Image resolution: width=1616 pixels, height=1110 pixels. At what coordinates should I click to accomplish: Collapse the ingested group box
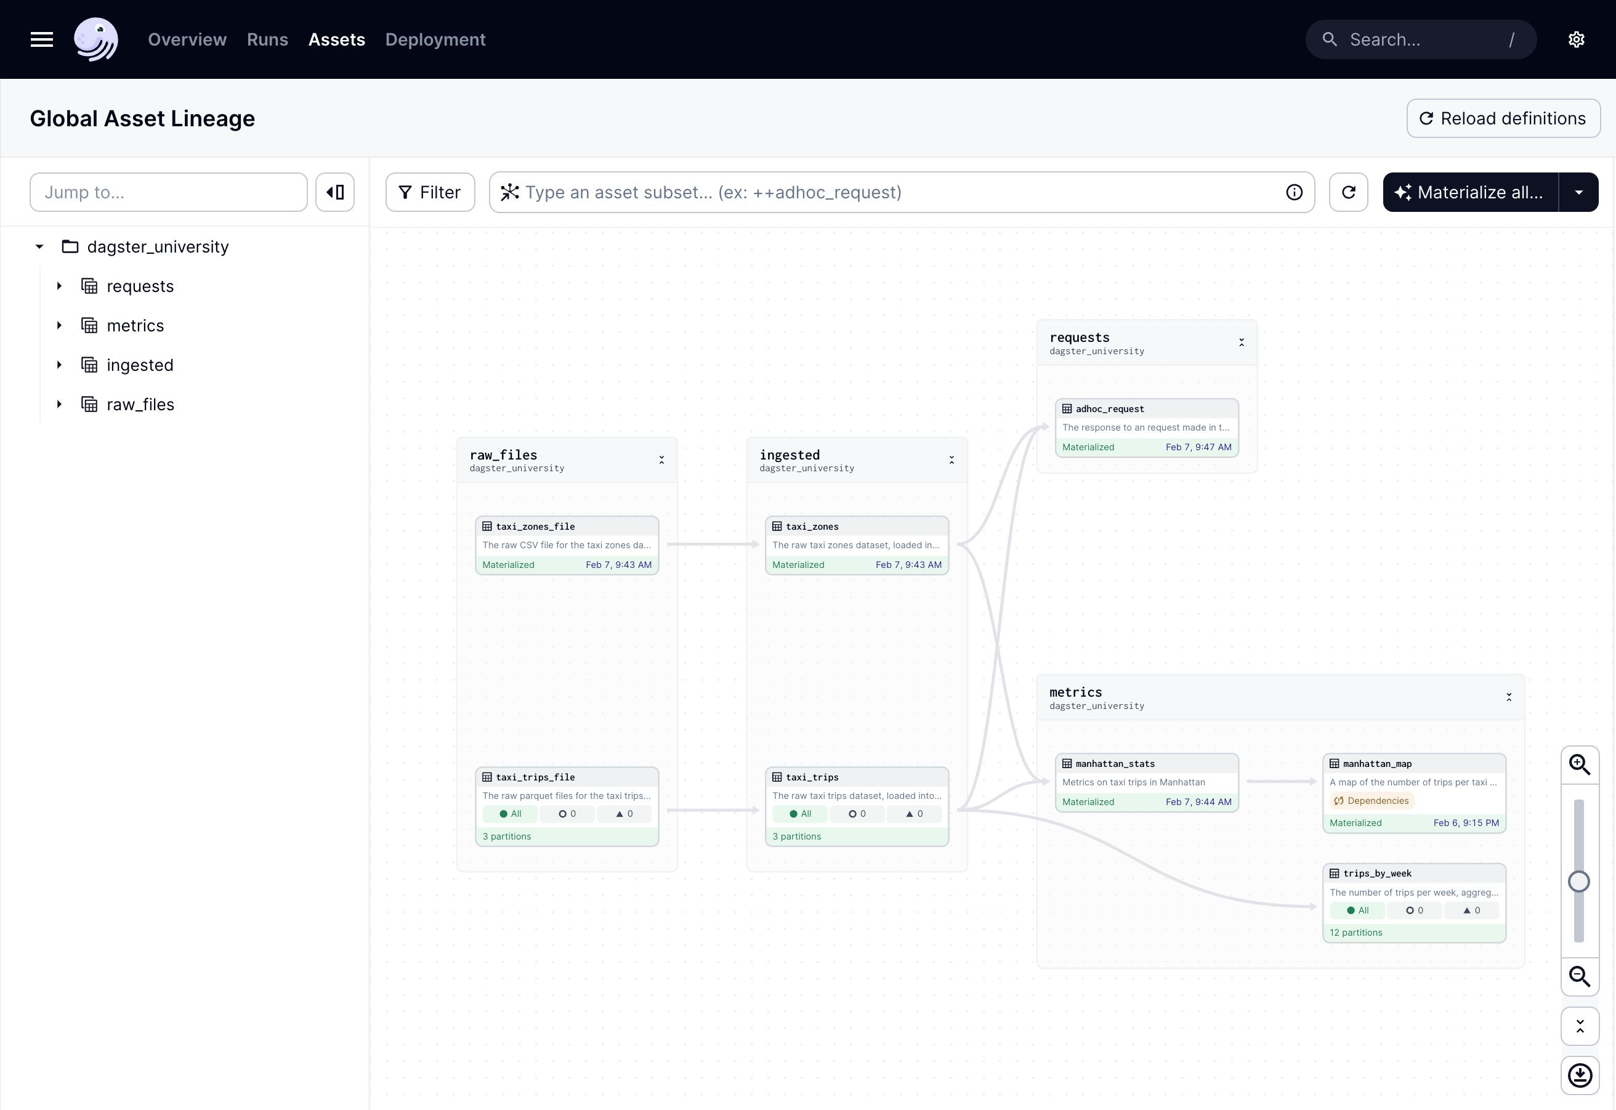click(951, 460)
